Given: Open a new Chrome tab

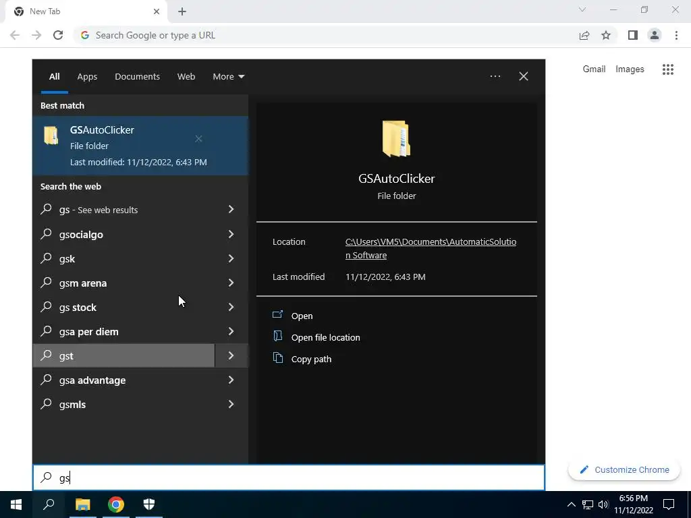Looking at the screenshot, I should (182, 11).
